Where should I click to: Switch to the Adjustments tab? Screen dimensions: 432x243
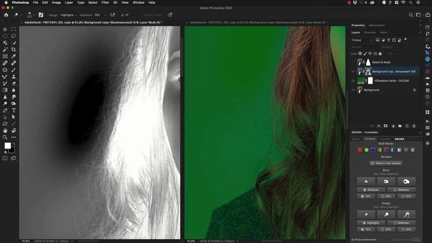[x=377, y=26]
